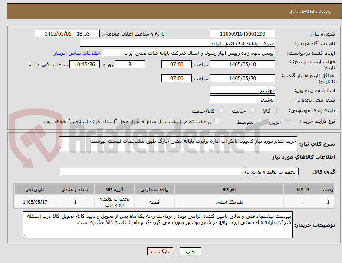Click the کد کالا column header
The image size is (342, 263).
[x=303, y=190]
